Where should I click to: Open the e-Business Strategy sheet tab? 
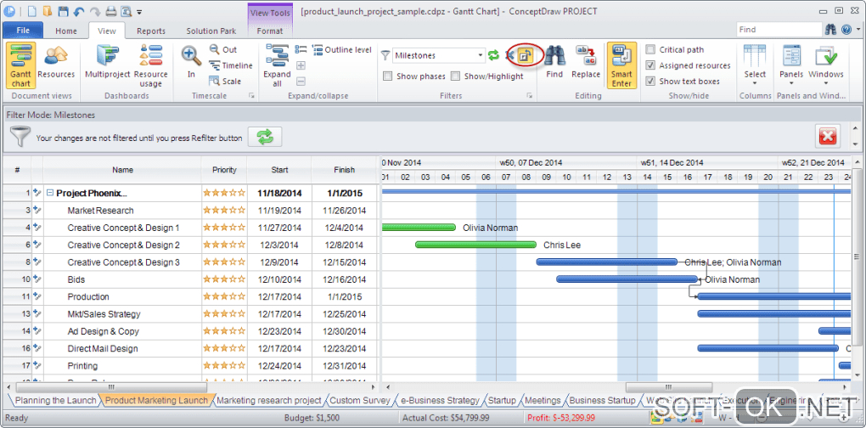440,400
